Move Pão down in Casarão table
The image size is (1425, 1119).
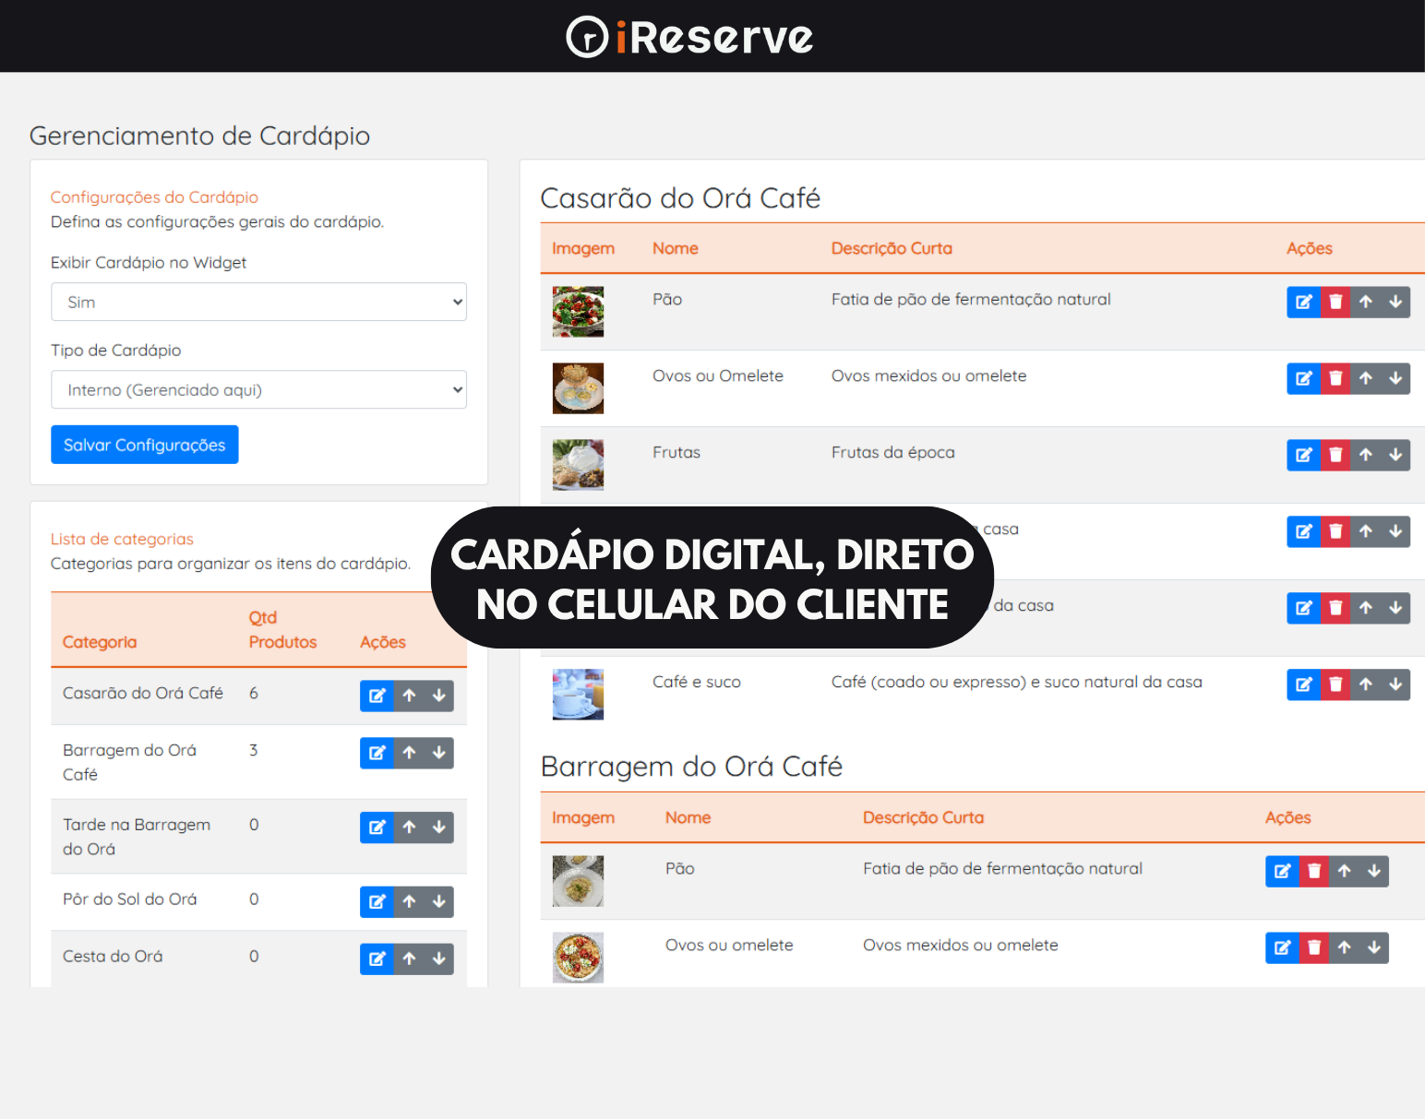point(1395,303)
